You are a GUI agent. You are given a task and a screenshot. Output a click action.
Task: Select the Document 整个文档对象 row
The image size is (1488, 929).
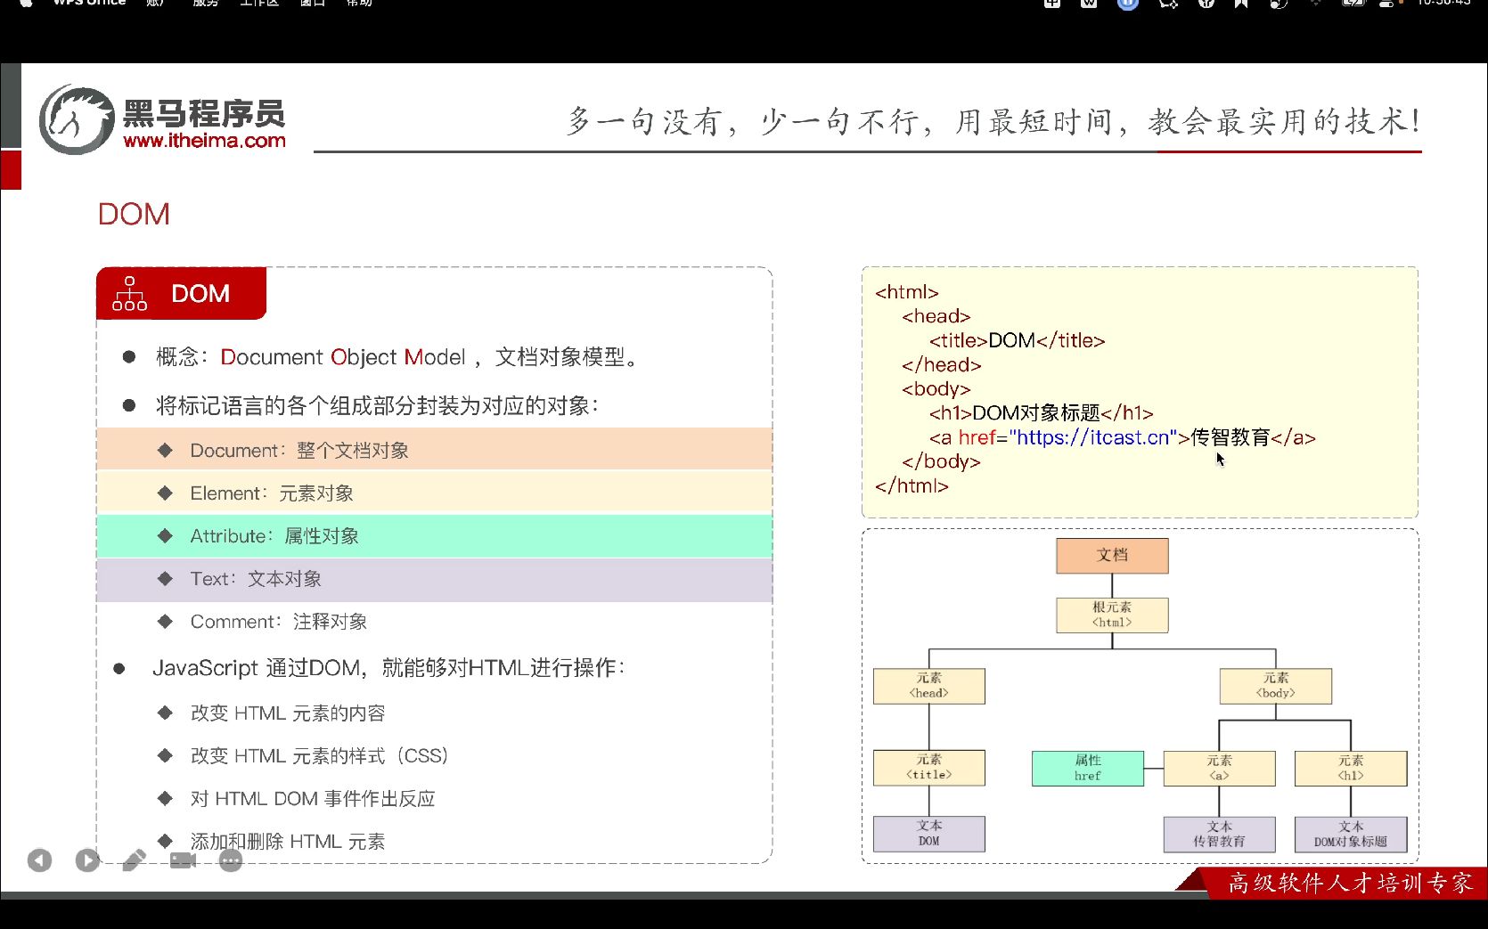click(x=434, y=450)
